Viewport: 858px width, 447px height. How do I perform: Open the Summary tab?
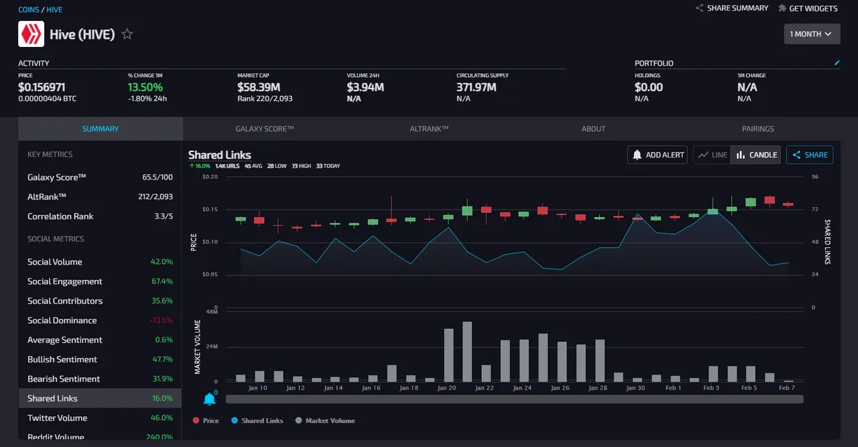click(101, 129)
